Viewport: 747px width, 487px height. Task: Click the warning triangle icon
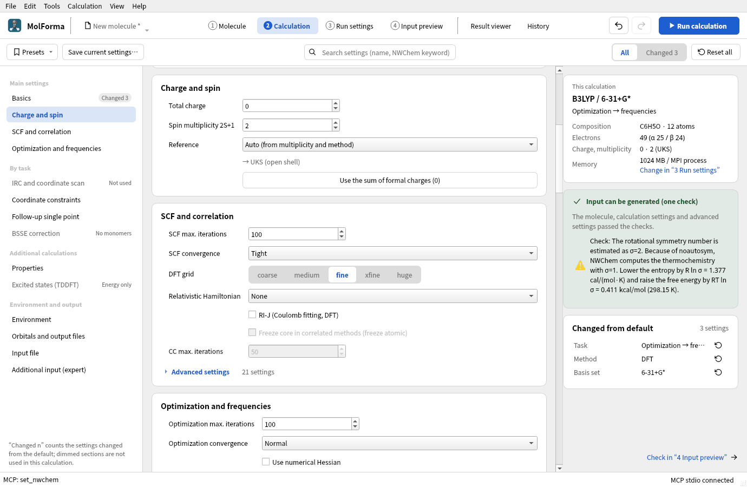(x=580, y=265)
